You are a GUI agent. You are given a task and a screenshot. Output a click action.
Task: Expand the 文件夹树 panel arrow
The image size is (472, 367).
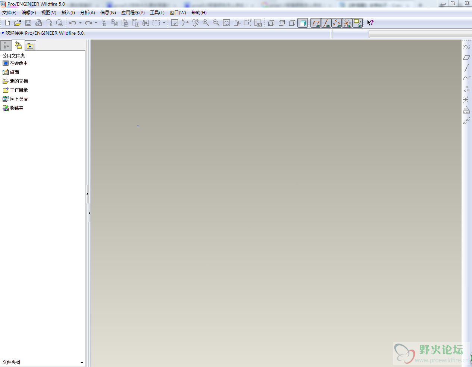(x=82, y=362)
